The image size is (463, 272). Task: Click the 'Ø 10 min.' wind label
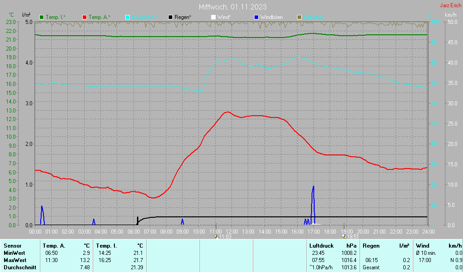click(x=426, y=253)
